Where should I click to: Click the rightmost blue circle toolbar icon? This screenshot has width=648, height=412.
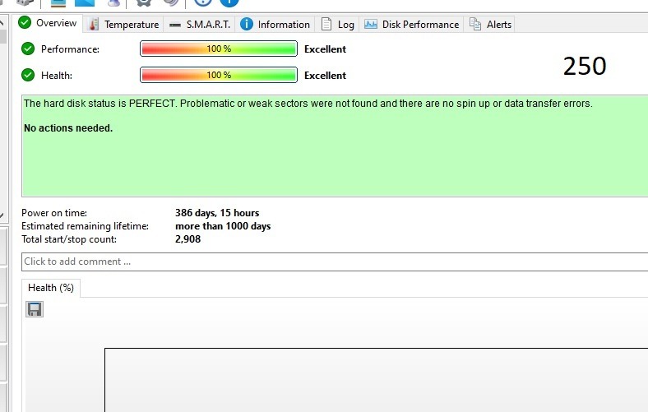click(229, 2)
